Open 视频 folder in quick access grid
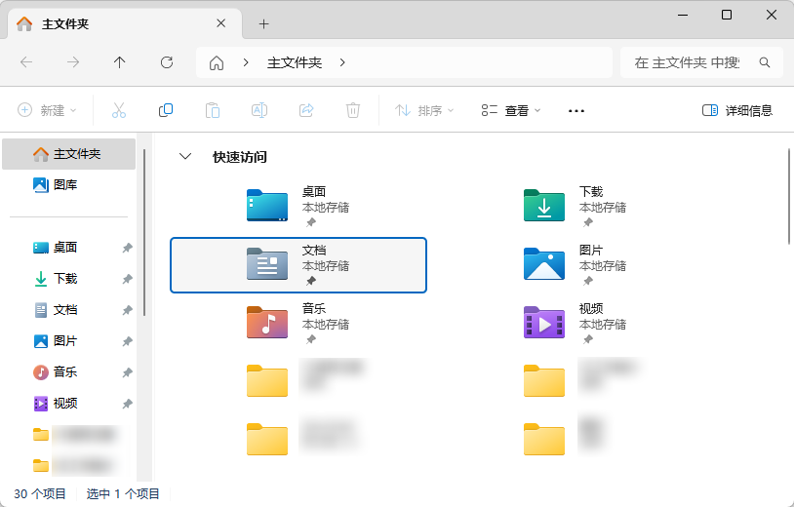 (x=576, y=324)
